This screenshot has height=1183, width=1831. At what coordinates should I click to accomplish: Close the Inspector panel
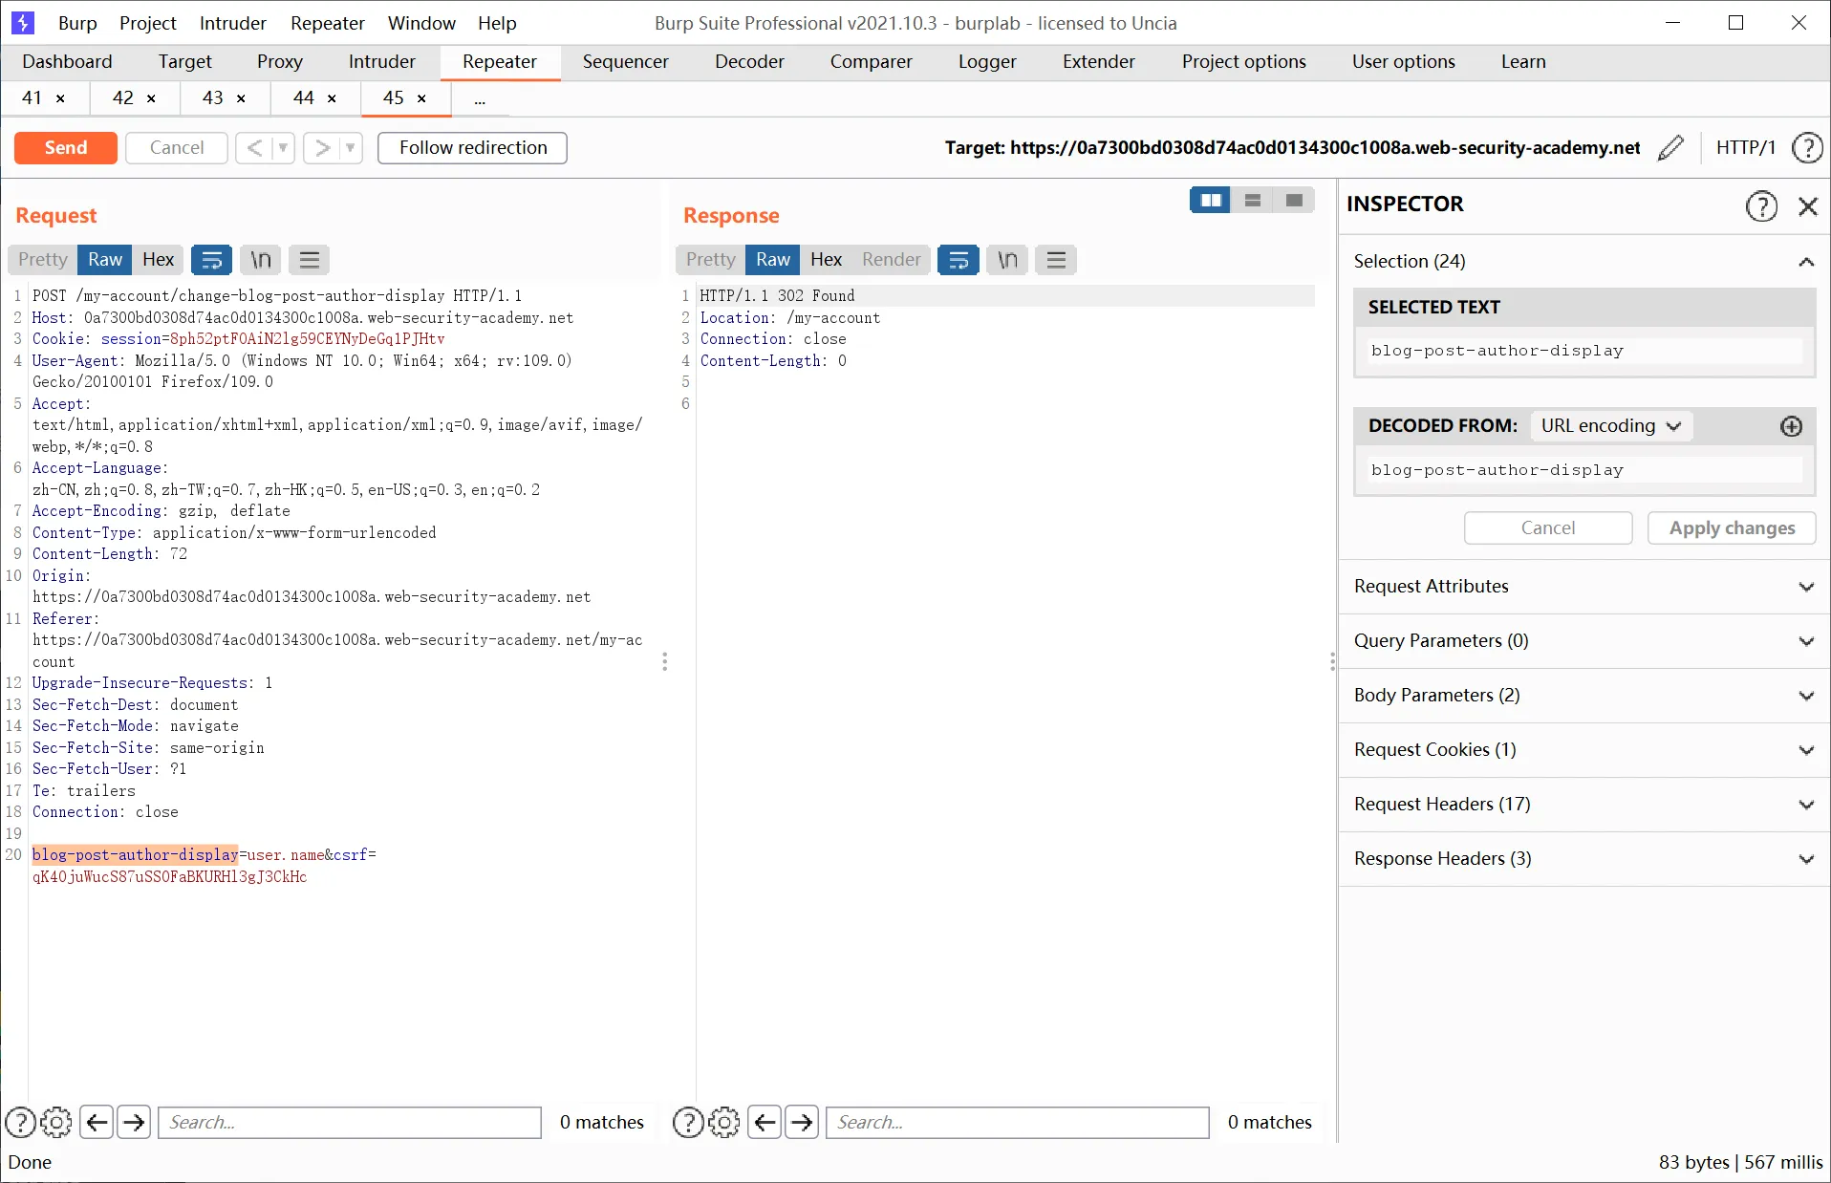[x=1807, y=206]
